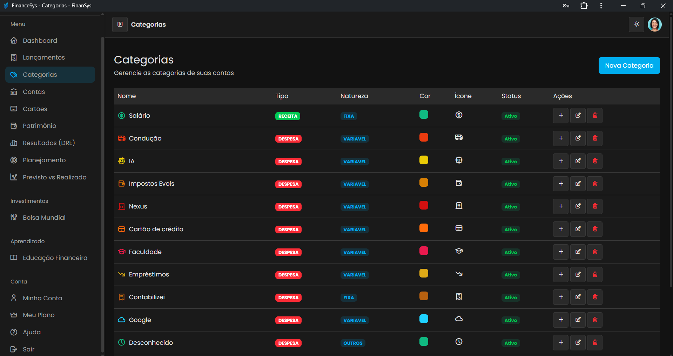Navigate to Resultados (DRE) page
Viewport: 673px width, 356px height.
click(49, 143)
